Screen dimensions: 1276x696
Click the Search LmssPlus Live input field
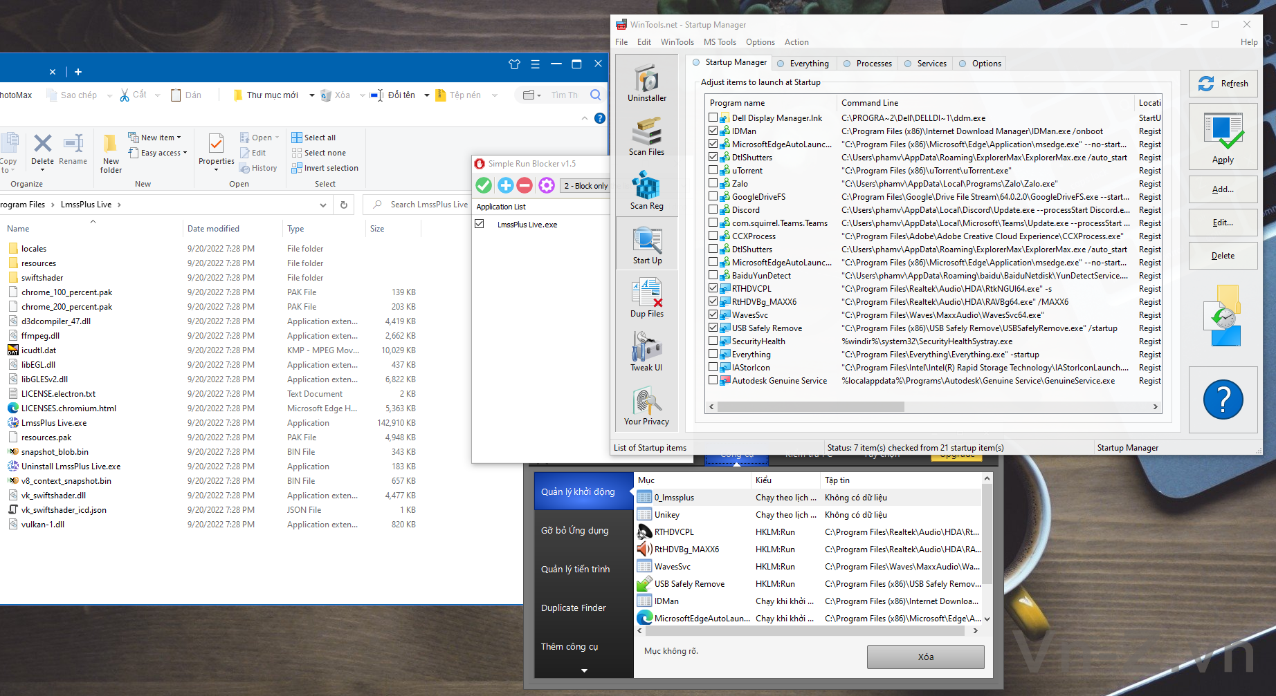coord(428,205)
